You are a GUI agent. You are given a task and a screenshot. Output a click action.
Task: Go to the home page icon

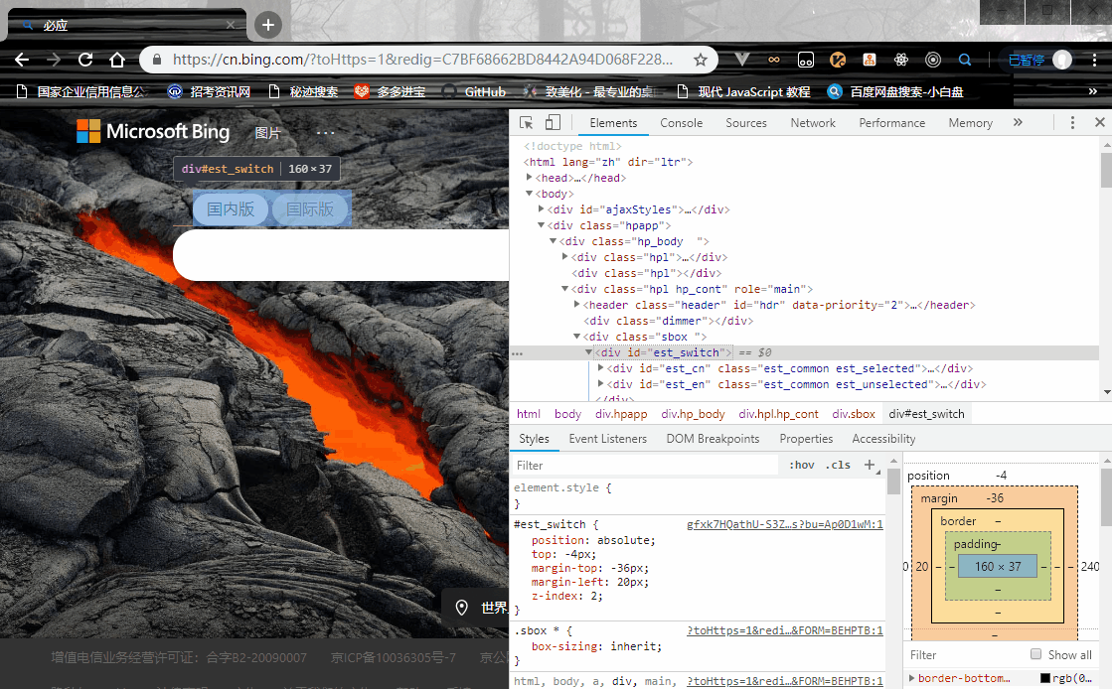(117, 60)
